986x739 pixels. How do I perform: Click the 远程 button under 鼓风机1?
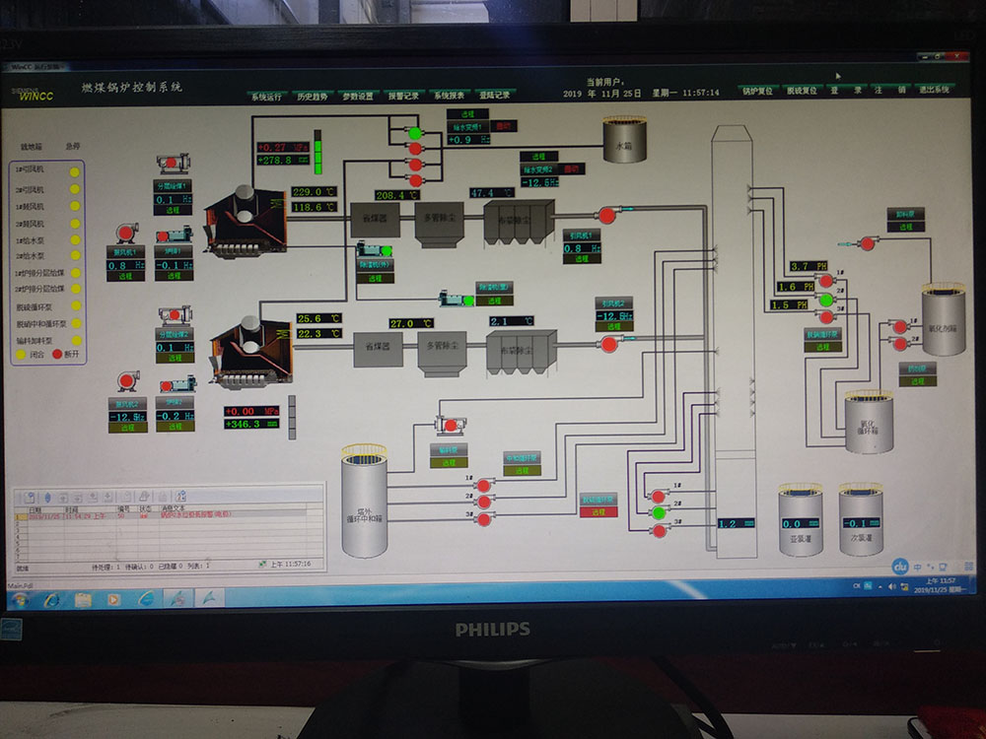(126, 276)
